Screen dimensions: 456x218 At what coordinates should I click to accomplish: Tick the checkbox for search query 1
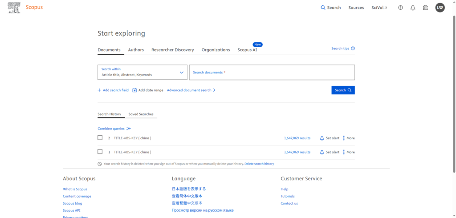[x=100, y=152]
